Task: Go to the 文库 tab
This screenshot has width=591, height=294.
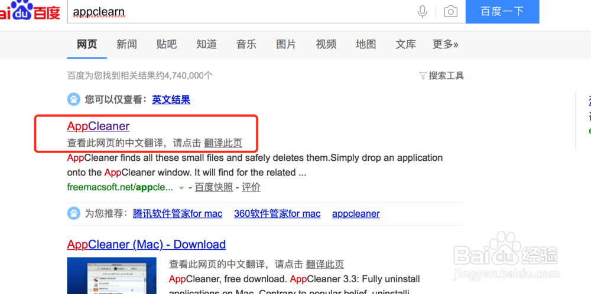Action: 406,44
